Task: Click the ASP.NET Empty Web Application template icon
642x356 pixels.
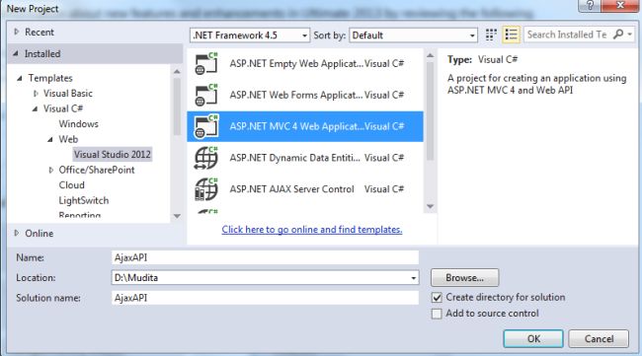Action: (x=206, y=64)
